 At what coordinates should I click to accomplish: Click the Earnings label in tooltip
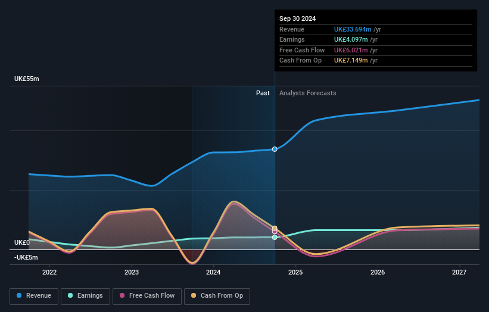click(292, 39)
